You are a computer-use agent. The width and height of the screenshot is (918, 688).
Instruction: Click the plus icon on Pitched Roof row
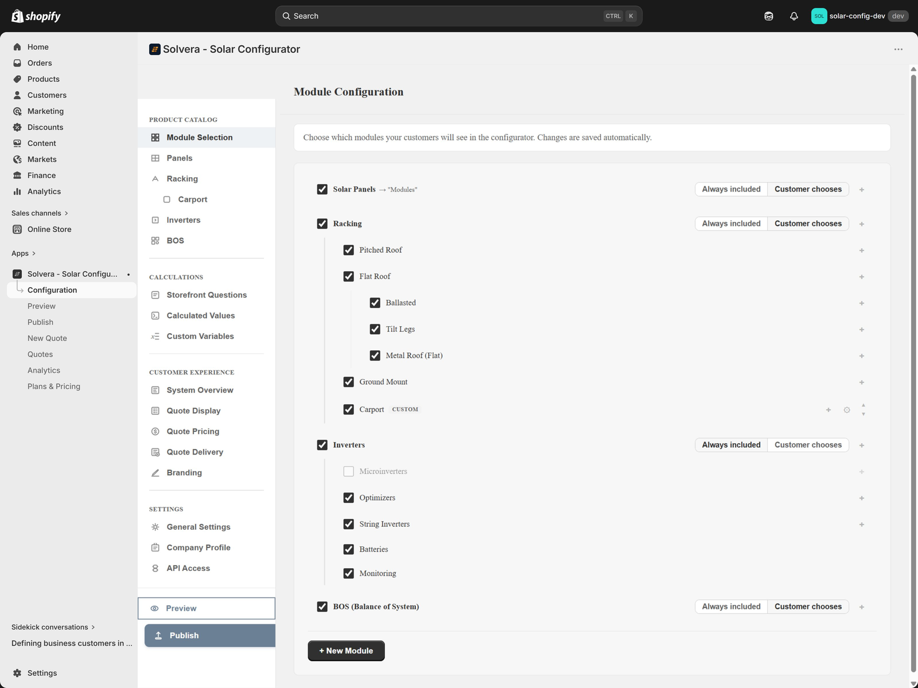(862, 251)
